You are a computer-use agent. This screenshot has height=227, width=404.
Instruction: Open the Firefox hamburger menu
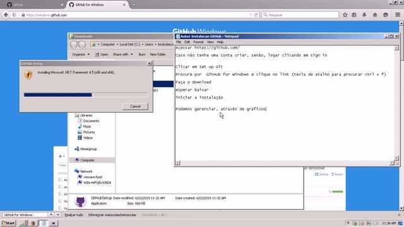click(398, 15)
